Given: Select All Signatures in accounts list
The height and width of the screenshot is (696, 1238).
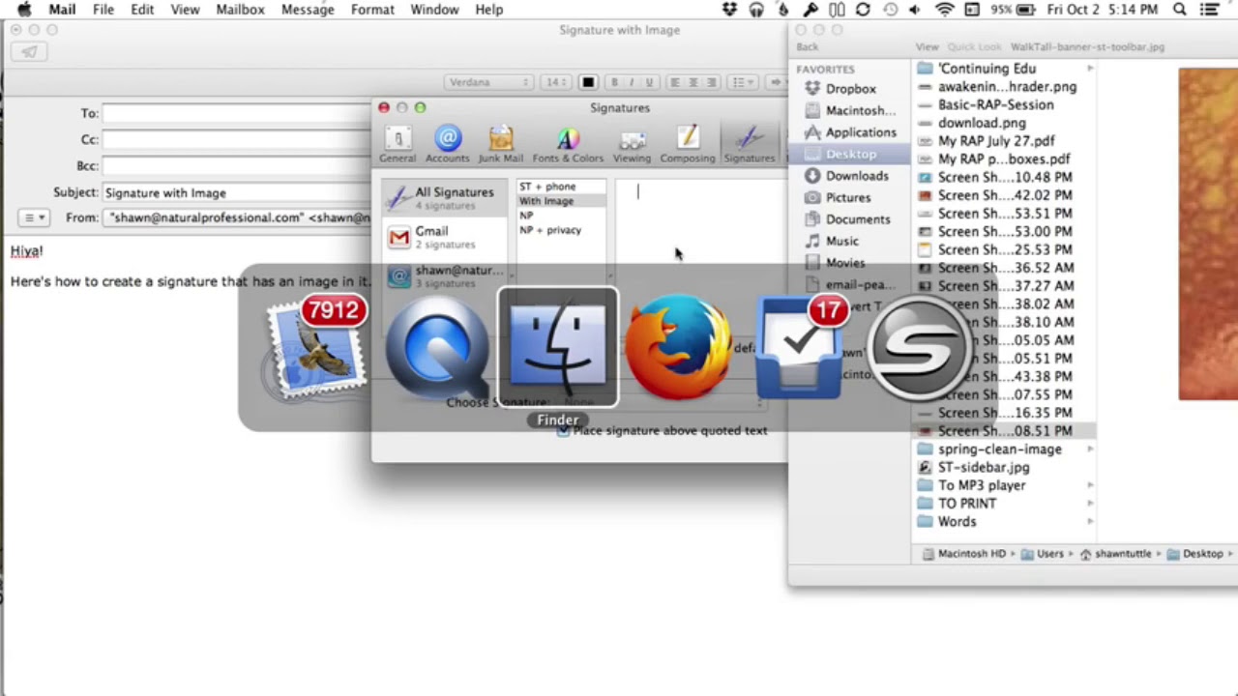Looking at the screenshot, I should click(x=444, y=197).
